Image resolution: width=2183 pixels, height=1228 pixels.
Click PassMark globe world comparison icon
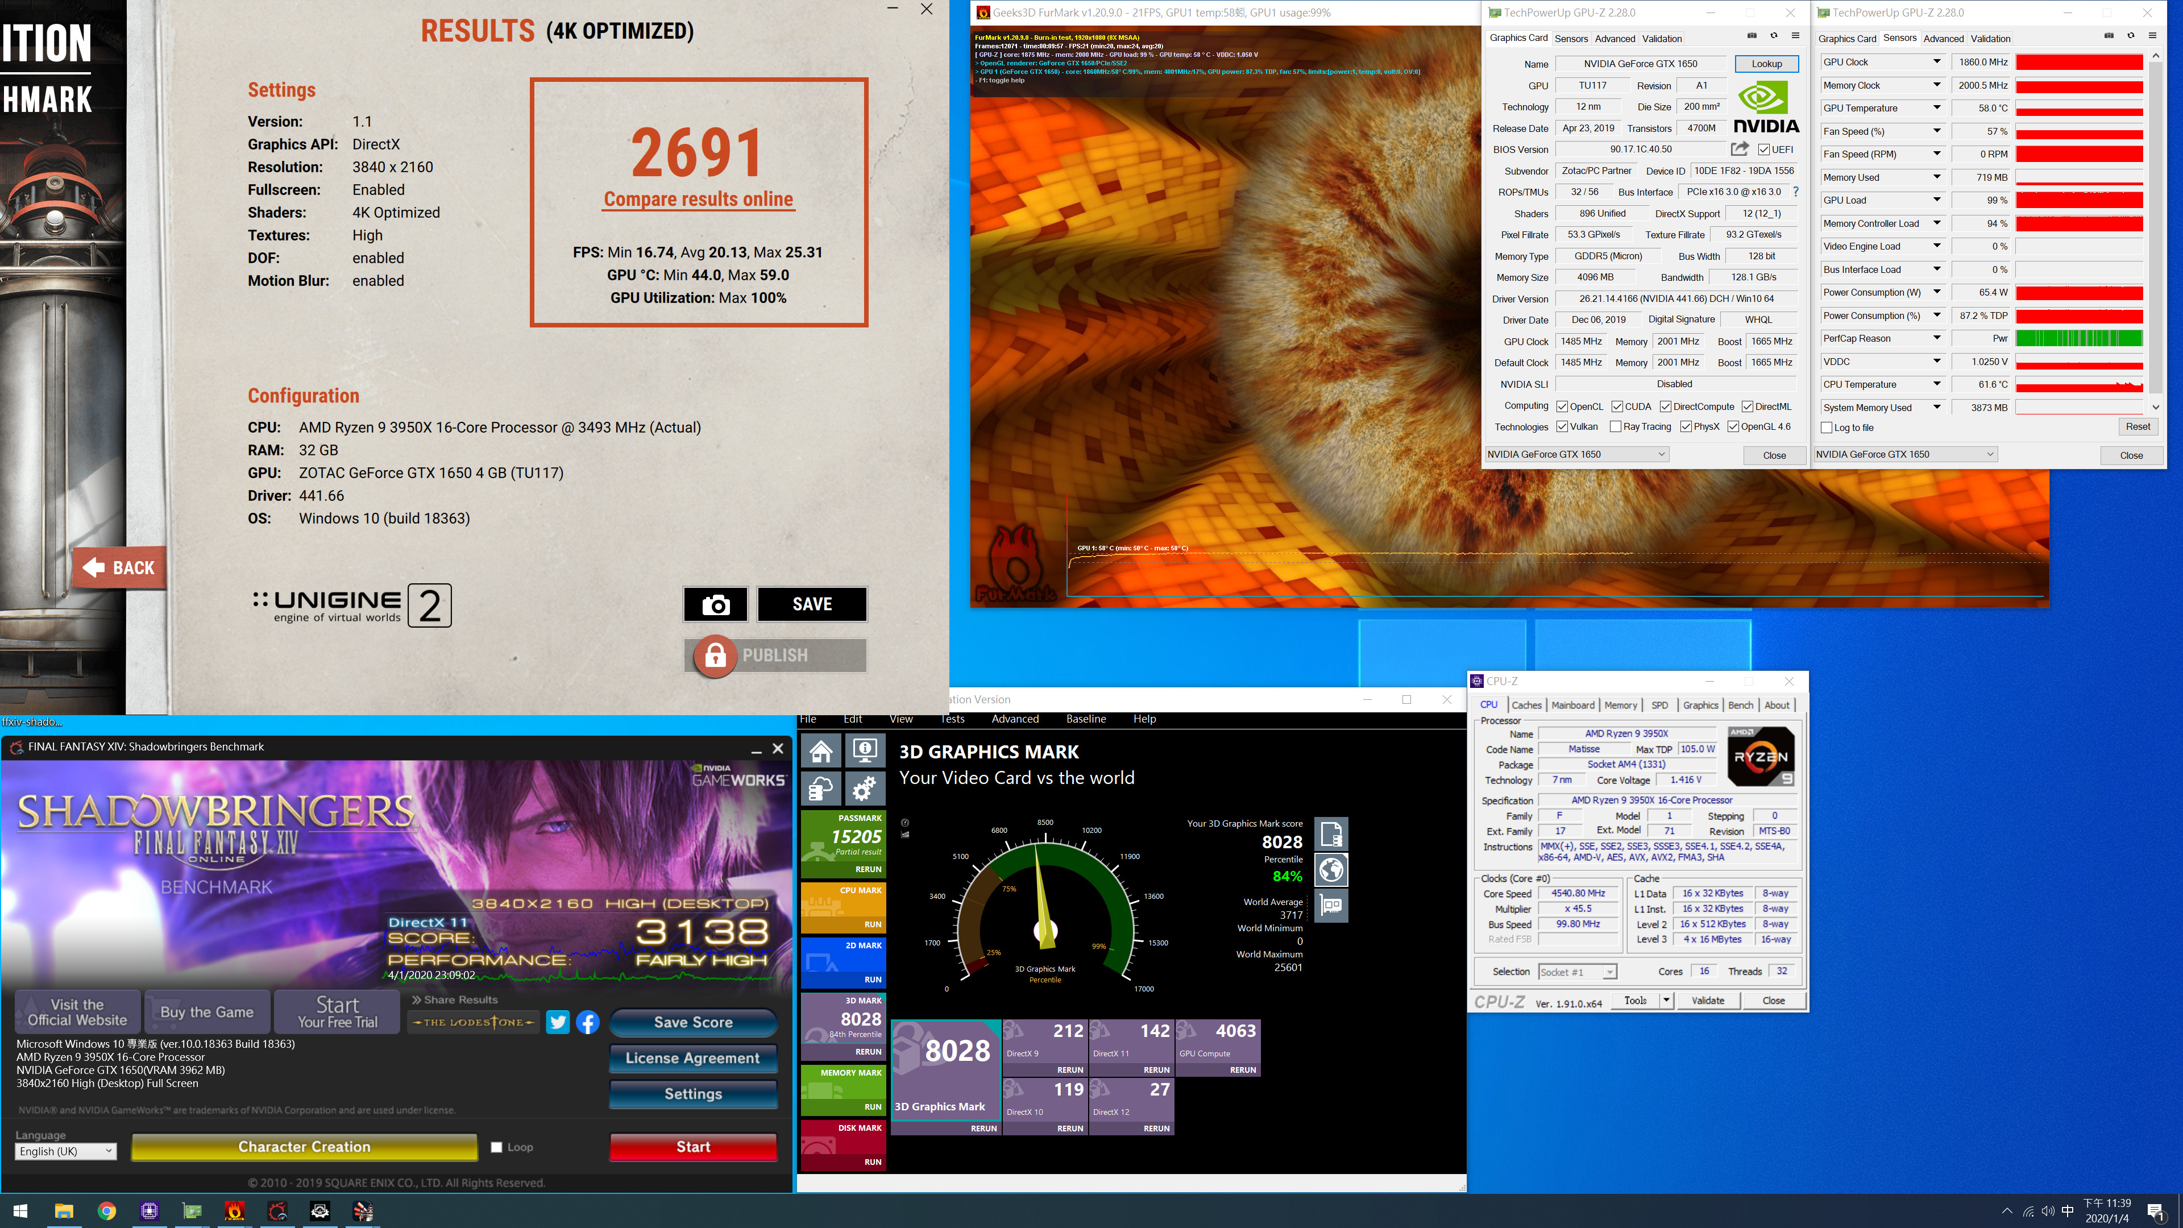[1330, 870]
